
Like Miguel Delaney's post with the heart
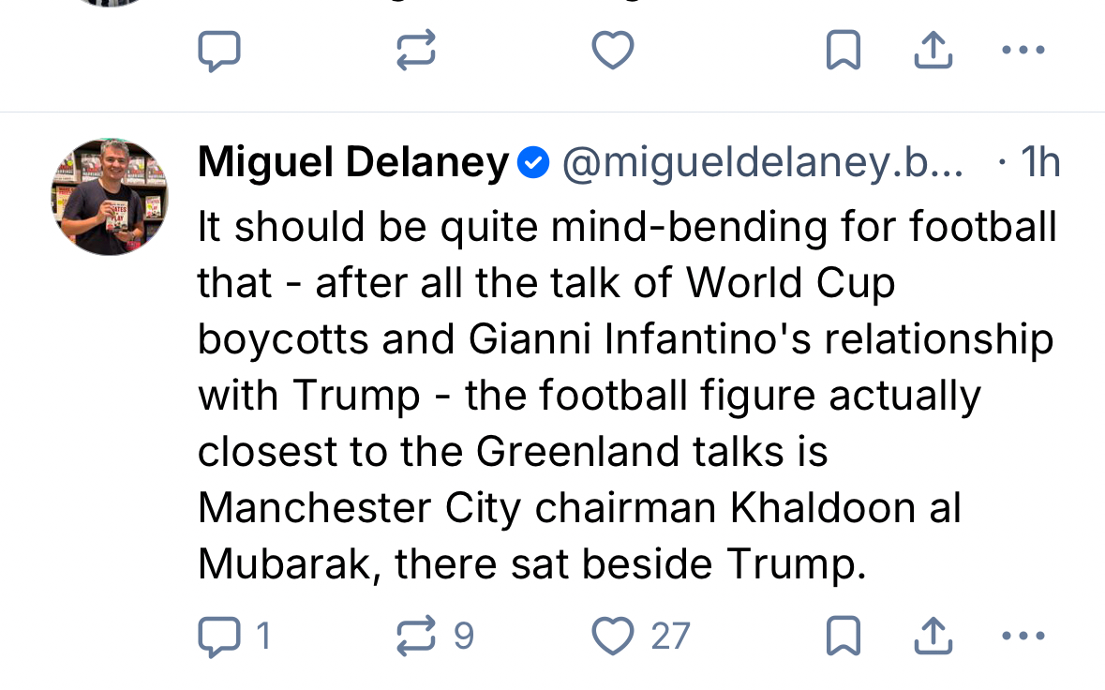[x=613, y=637]
